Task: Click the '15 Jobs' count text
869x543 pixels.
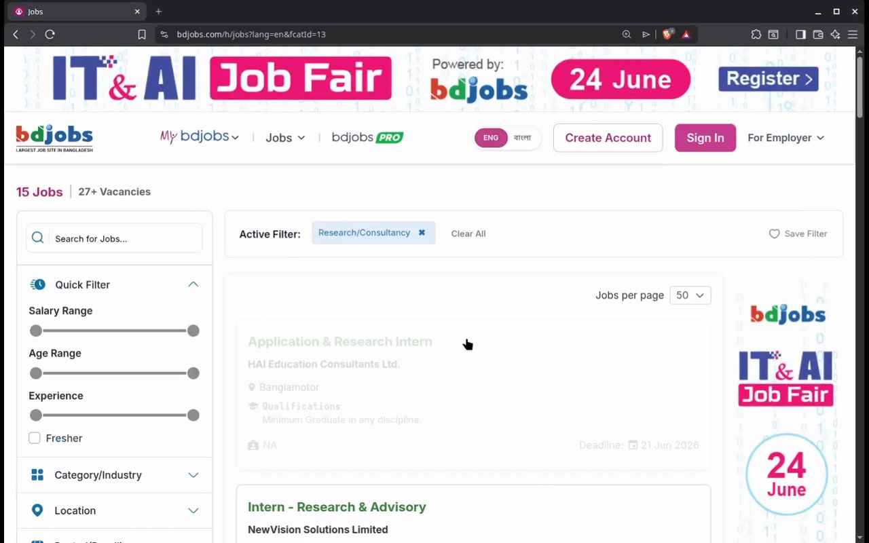Action: (x=39, y=192)
